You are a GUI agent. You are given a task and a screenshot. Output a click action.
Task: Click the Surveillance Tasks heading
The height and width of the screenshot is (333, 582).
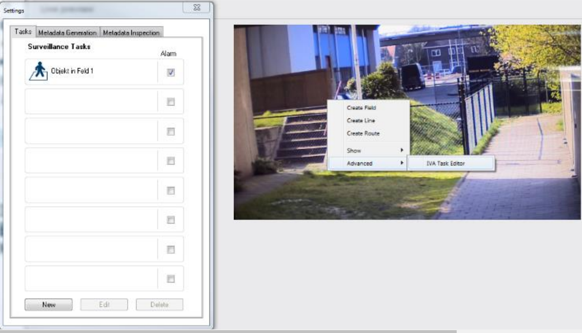[59, 47]
